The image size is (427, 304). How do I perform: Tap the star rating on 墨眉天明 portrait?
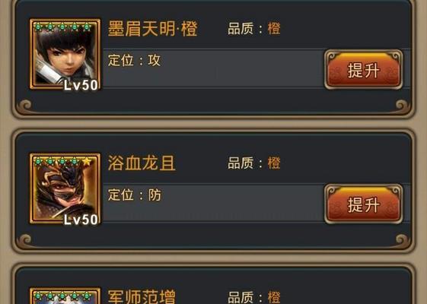pyautogui.click(x=62, y=27)
